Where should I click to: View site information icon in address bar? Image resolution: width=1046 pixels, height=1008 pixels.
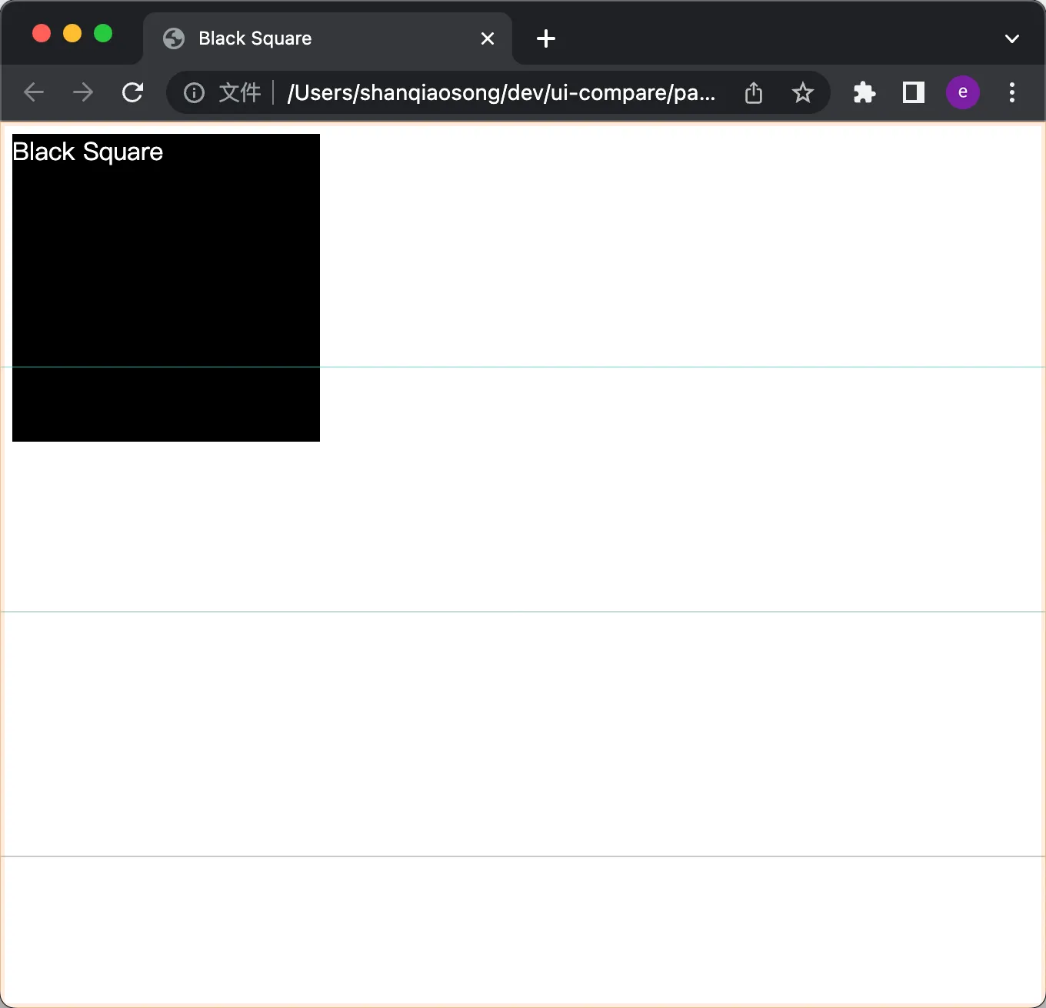click(194, 93)
